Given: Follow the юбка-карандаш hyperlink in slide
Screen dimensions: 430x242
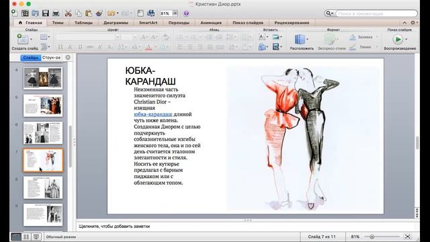Looking at the screenshot, I should [x=153, y=114].
